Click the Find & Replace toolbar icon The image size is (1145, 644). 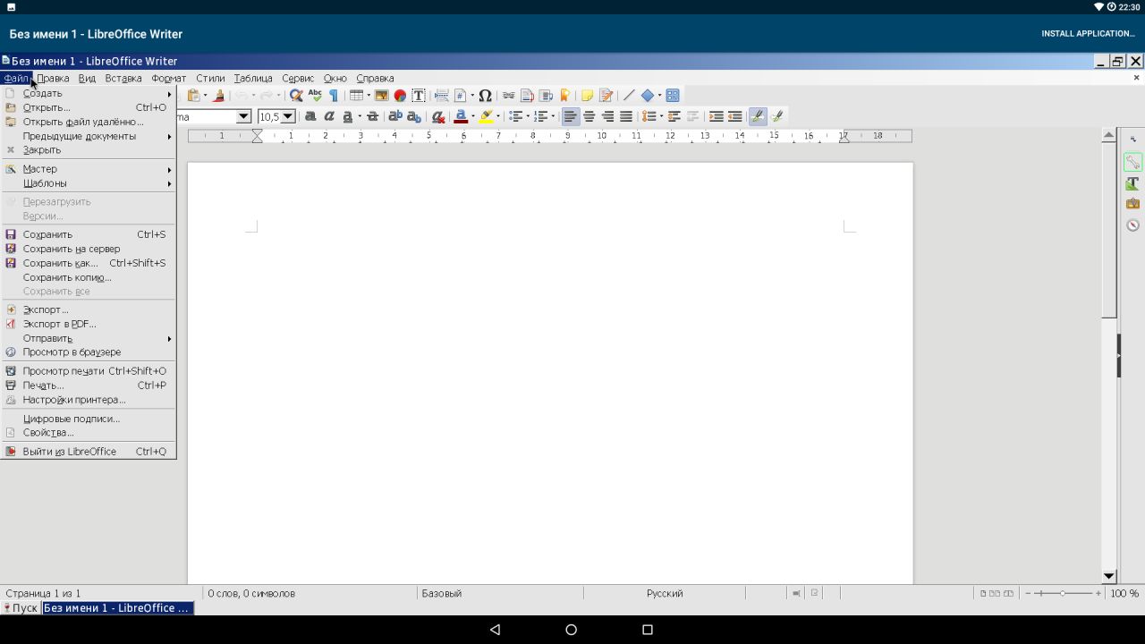[296, 96]
